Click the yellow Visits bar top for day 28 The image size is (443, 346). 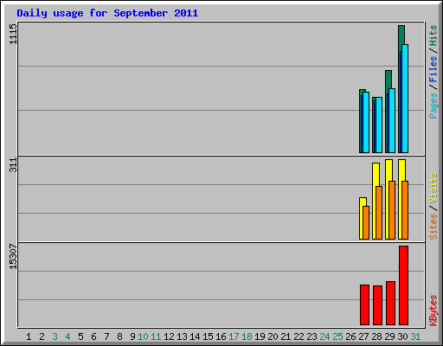(x=376, y=175)
